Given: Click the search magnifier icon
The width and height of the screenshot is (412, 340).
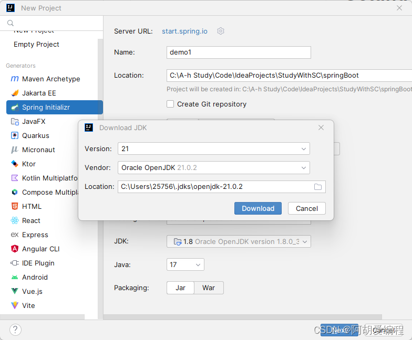Looking at the screenshot, I should point(11,23).
